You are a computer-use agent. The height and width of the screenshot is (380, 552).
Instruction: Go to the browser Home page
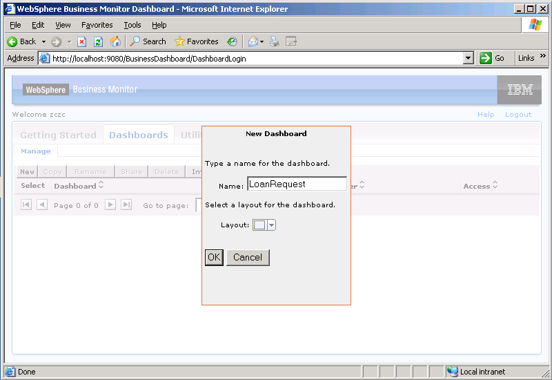115,41
